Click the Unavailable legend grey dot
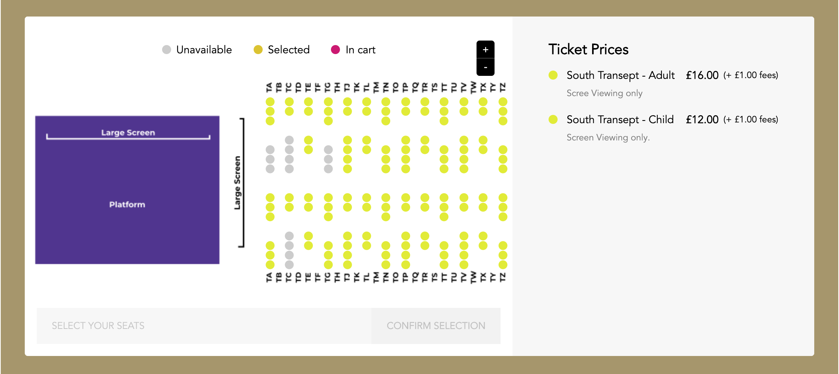This screenshot has width=839, height=374. [167, 50]
